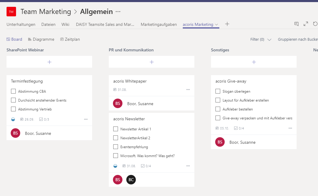Add task to SharePoint Webinar bucket

coord(49,62)
